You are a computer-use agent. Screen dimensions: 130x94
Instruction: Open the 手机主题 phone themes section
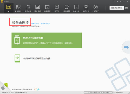[x=67, y=8]
